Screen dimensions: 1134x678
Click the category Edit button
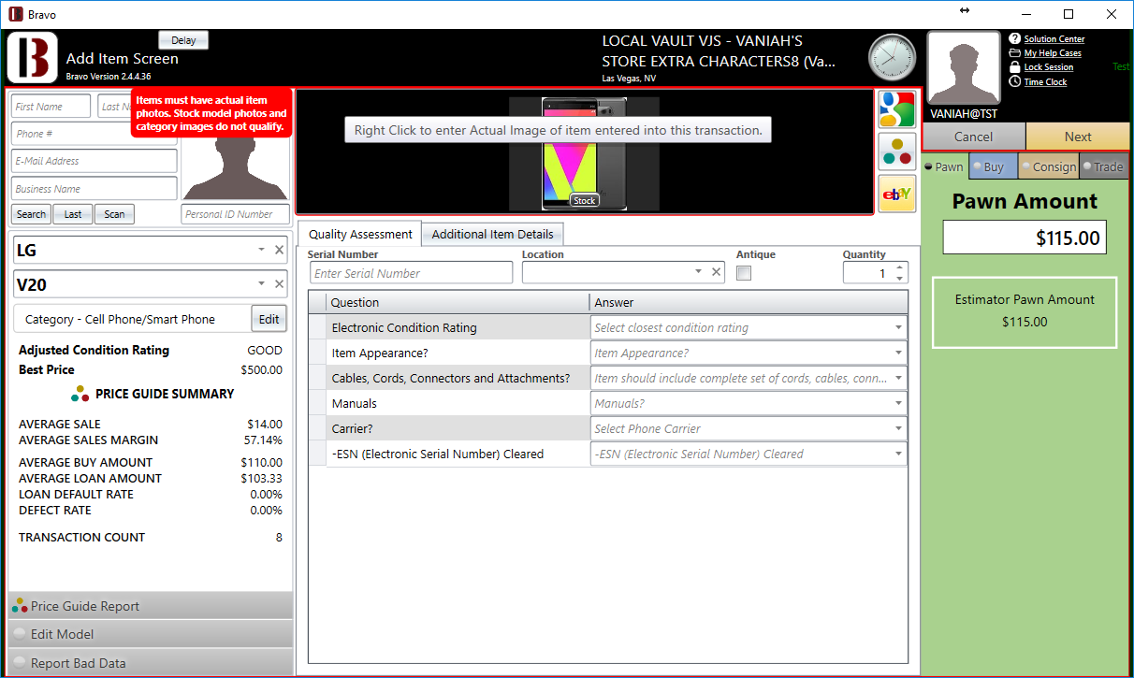269,319
